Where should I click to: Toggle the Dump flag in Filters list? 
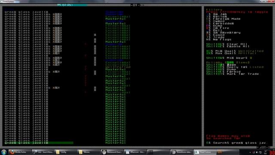pyautogui.click(x=214, y=26)
